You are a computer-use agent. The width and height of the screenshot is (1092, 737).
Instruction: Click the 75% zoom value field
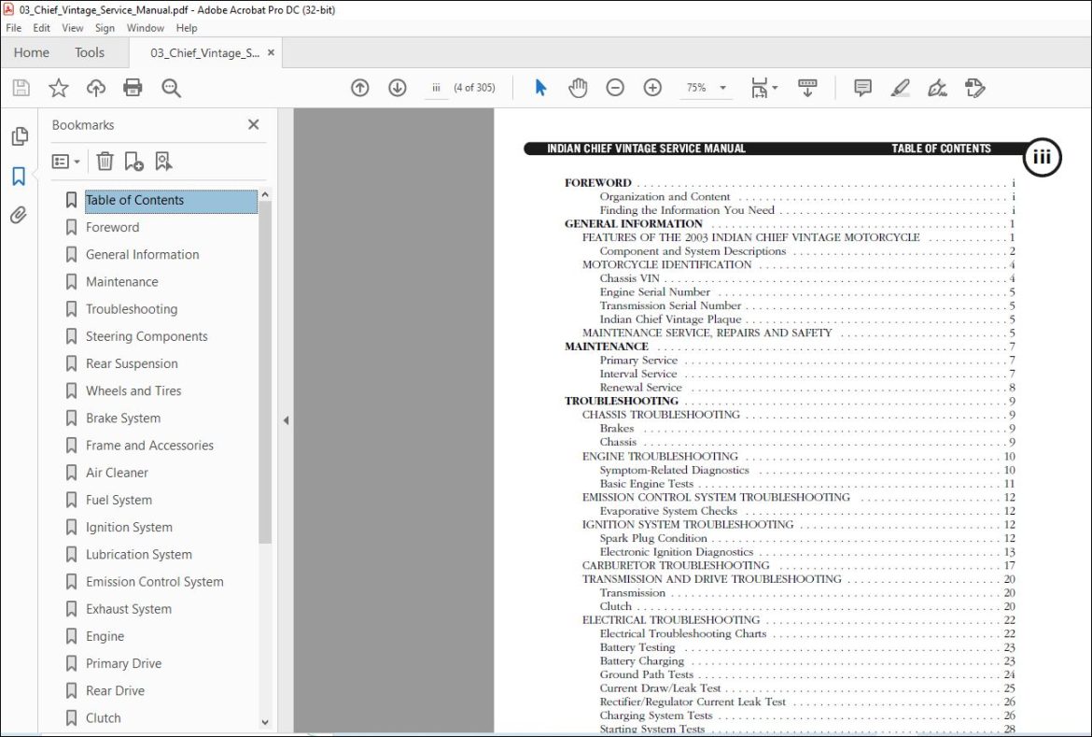coord(696,88)
